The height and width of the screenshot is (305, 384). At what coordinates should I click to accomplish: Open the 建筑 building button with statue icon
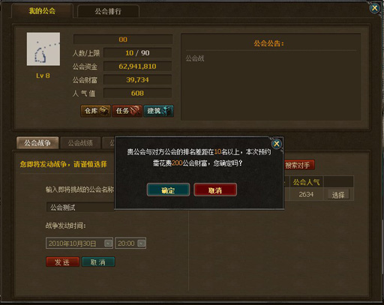pyautogui.click(x=158, y=111)
